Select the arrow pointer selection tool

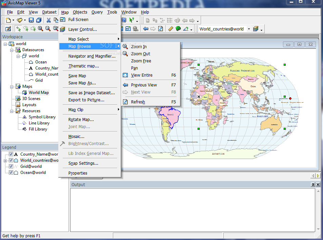point(19,29)
